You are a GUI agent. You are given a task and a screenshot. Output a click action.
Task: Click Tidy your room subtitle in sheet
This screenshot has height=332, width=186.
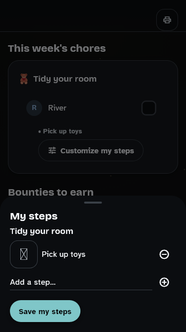point(42,231)
